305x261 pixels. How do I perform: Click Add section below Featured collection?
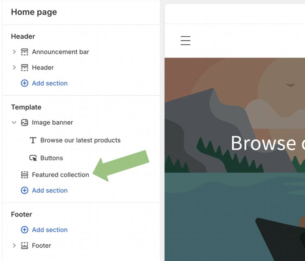pos(49,190)
